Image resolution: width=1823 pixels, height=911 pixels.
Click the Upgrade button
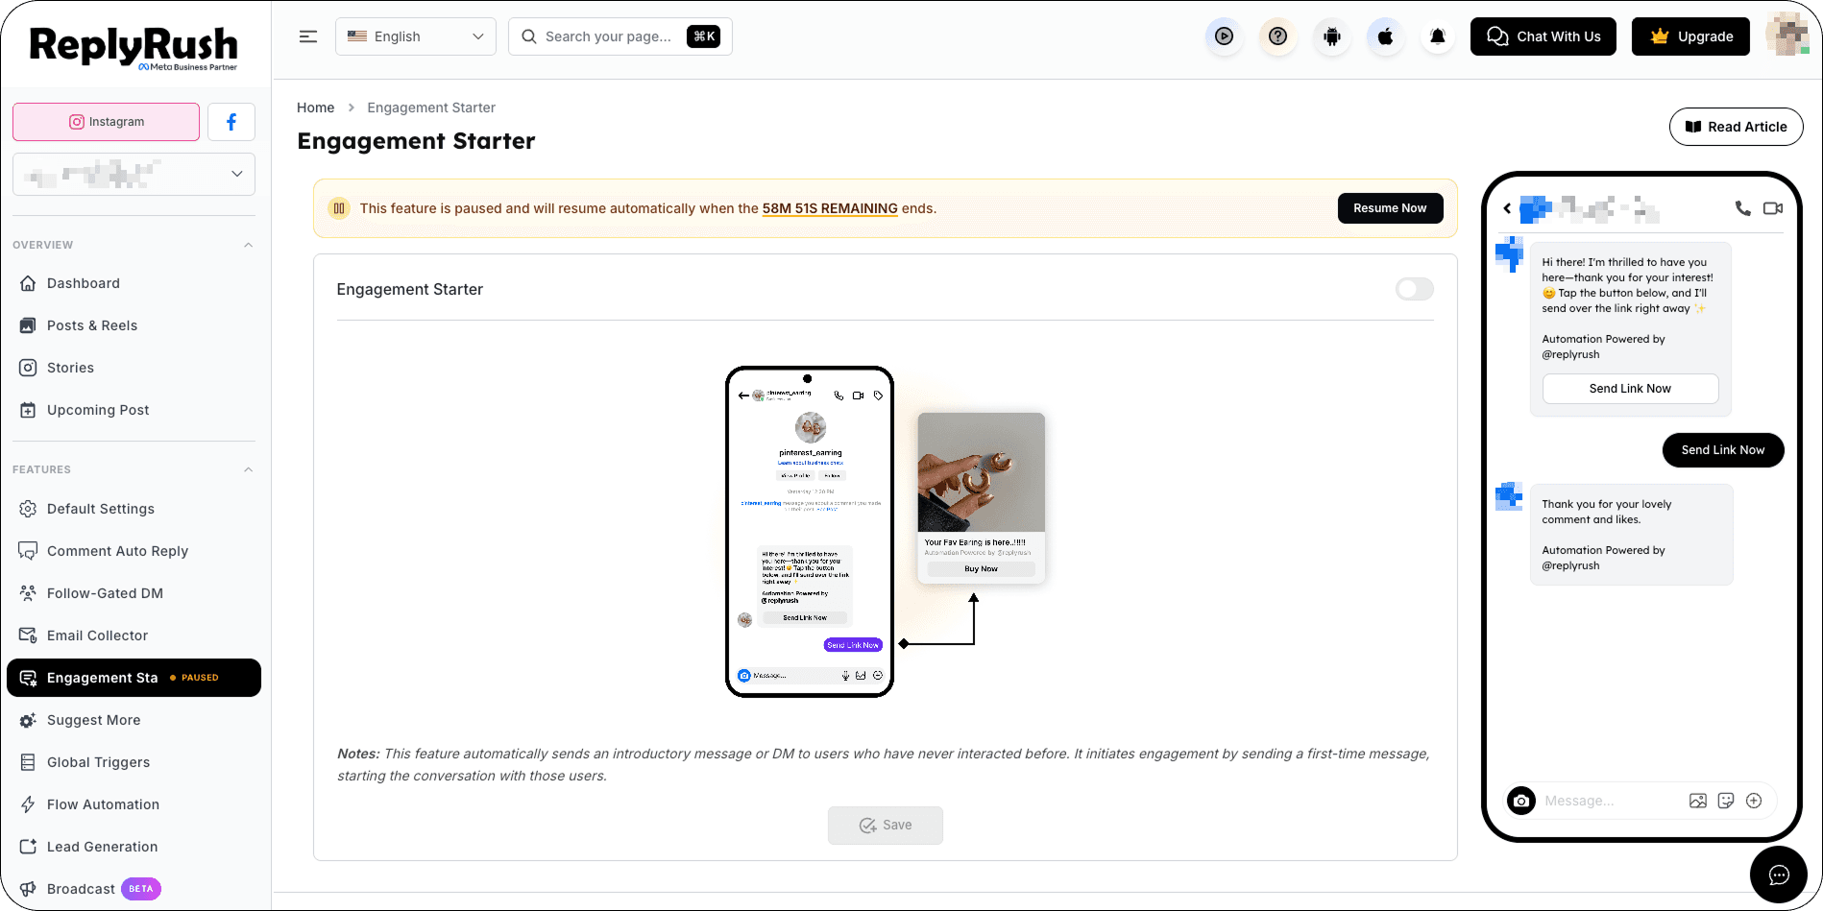[x=1690, y=36]
